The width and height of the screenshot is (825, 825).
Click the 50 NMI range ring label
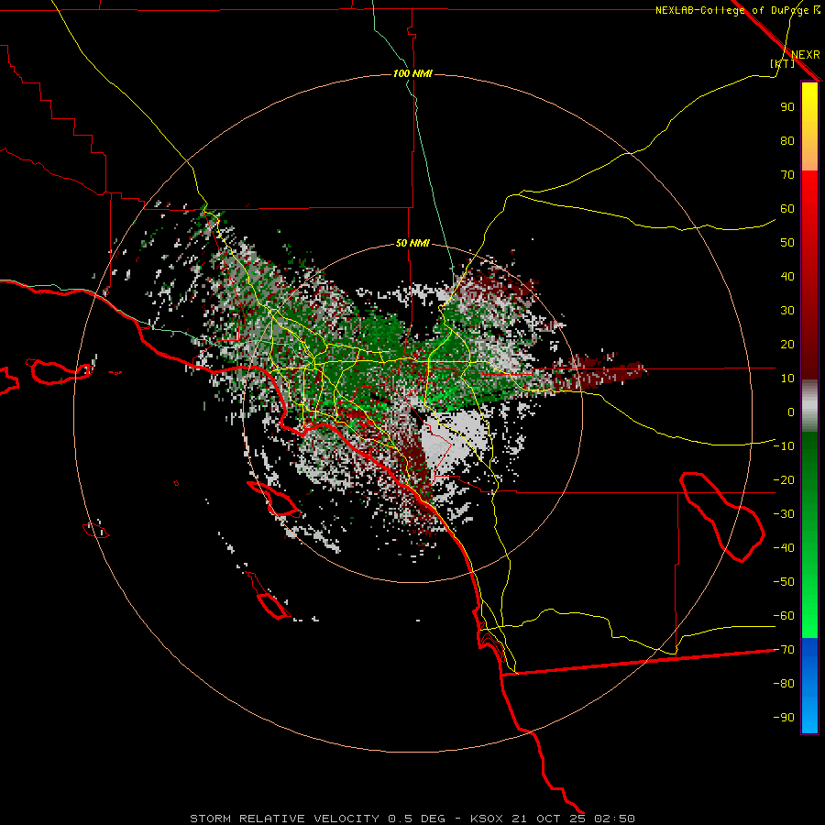tap(412, 243)
